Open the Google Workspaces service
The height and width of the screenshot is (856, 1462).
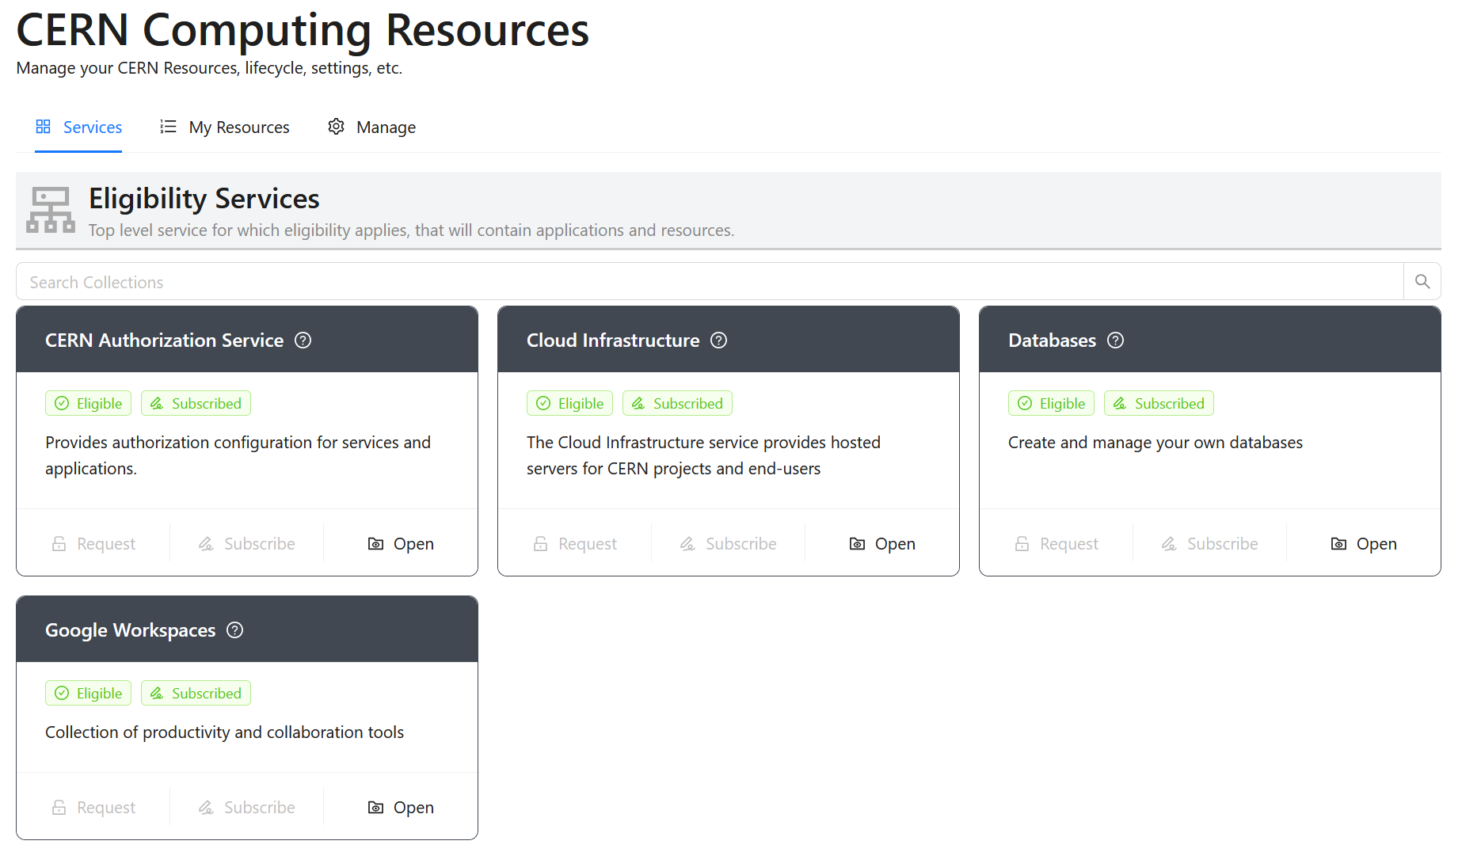pyautogui.click(x=401, y=808)
